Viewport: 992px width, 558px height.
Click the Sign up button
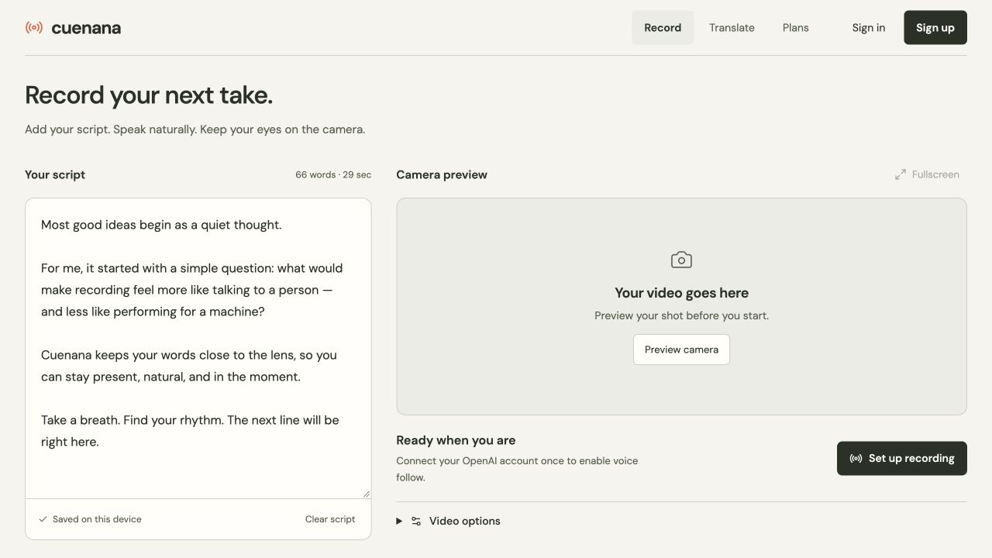coord(935,28)
